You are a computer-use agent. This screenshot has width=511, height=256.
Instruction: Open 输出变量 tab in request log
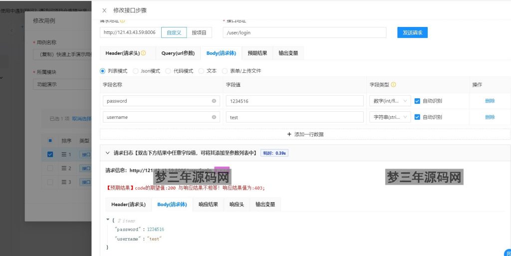[265, 205]
